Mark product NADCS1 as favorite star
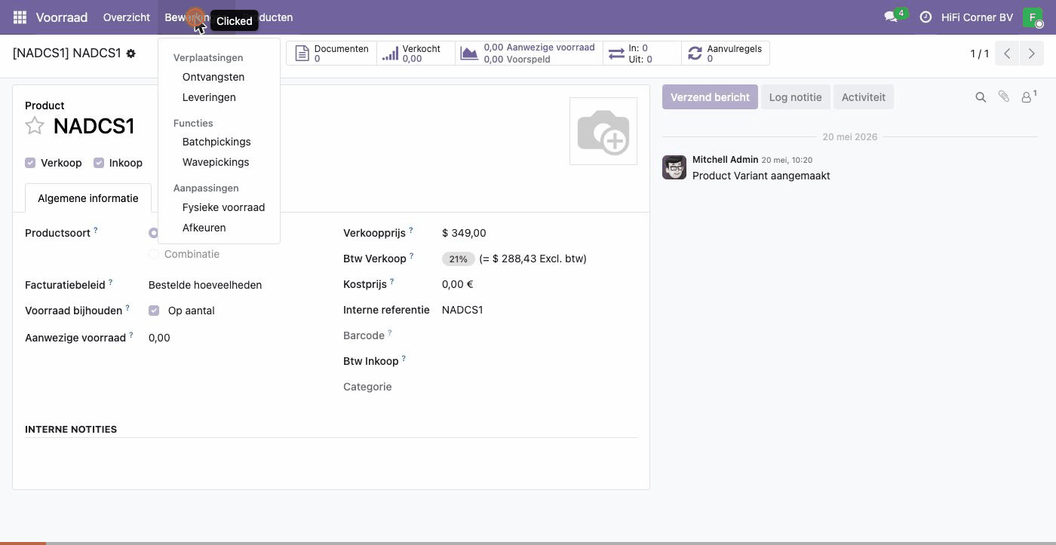1056x545 pixels. point(35,126)
